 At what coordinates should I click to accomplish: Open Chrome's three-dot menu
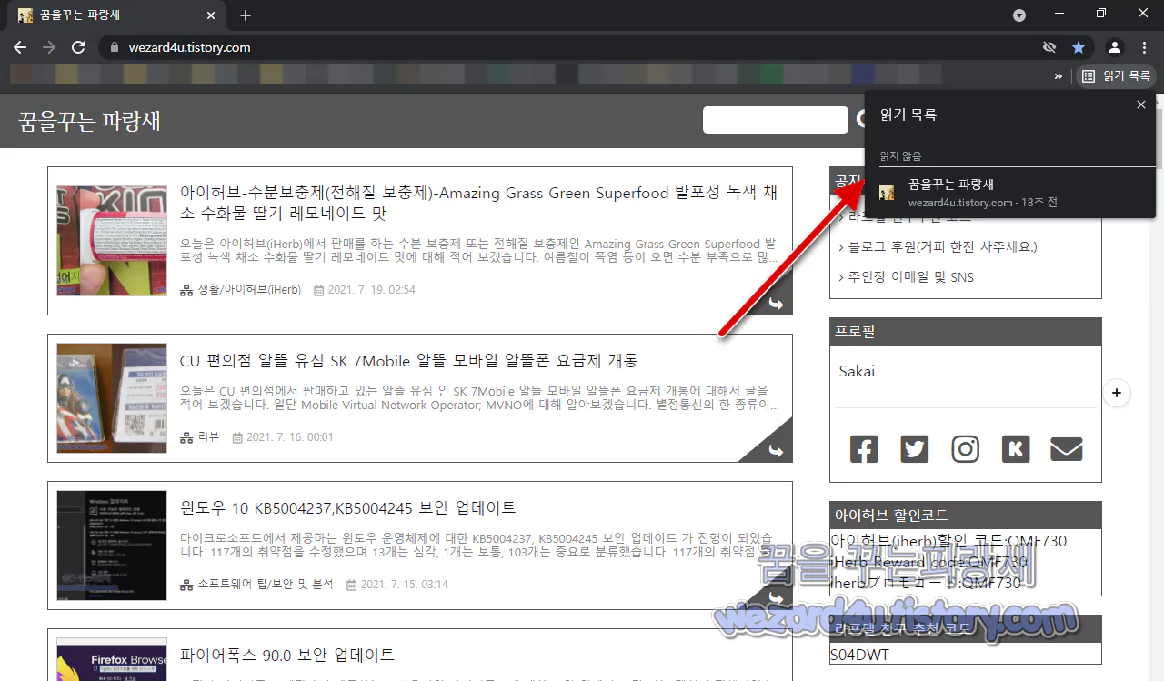(1144, 47)
